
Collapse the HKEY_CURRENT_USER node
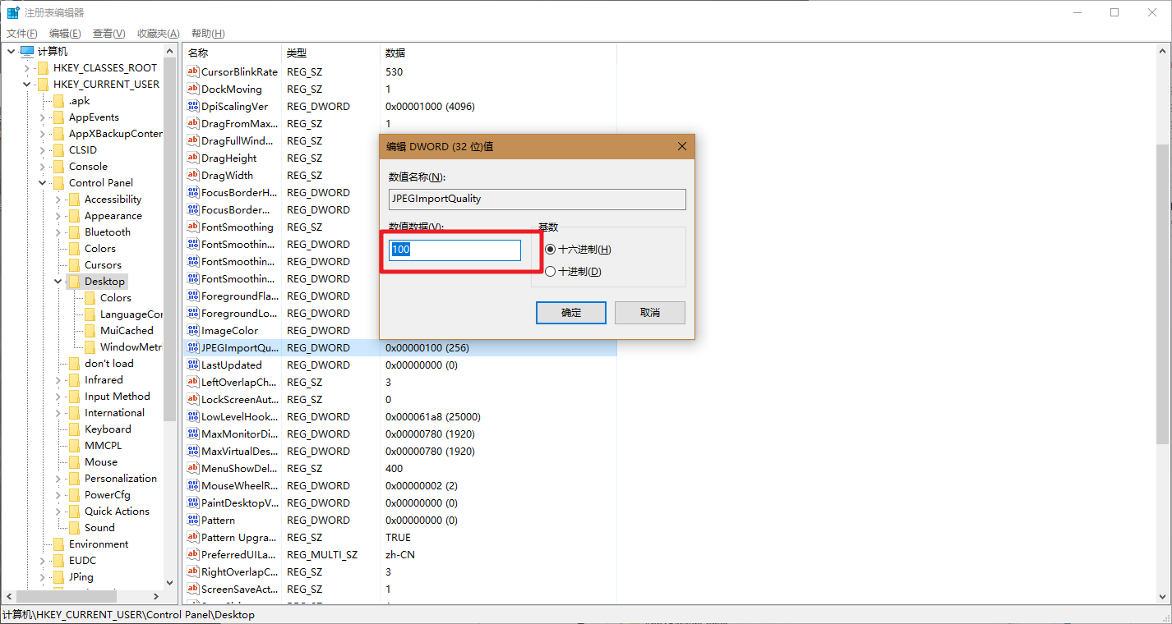click(26, 85)
